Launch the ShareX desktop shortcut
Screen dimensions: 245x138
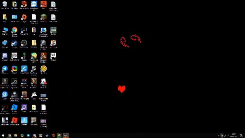click(15, 69)
